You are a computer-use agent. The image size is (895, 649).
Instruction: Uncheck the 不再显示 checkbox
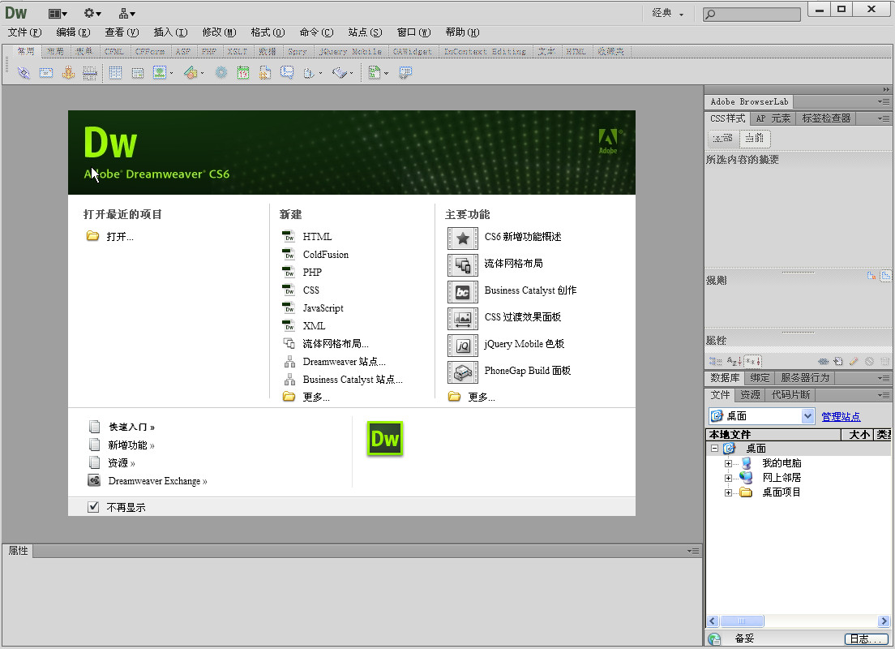[x=93, y=507]
